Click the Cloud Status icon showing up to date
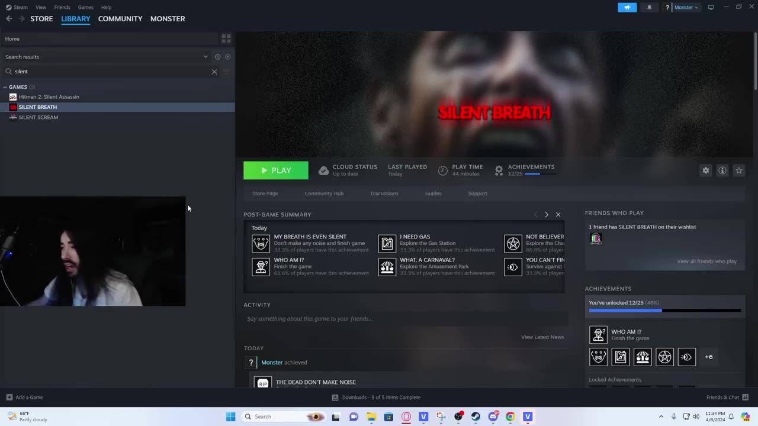This screenshot has height=426, width=758. 324,170
